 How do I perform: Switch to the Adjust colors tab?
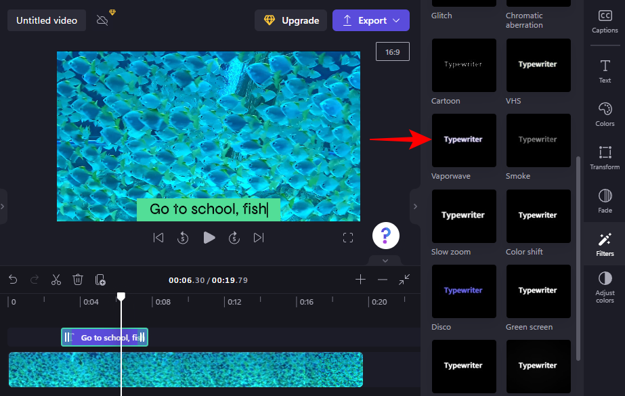coord(605,287)
